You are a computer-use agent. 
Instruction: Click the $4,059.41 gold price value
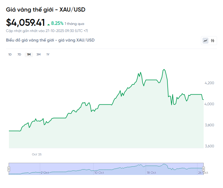pos(26,23)
